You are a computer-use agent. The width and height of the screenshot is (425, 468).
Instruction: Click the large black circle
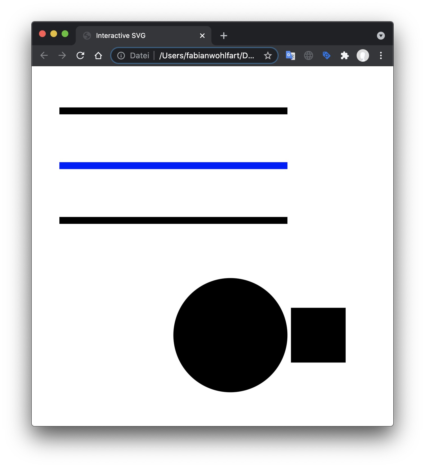click(x=230, y=335)
